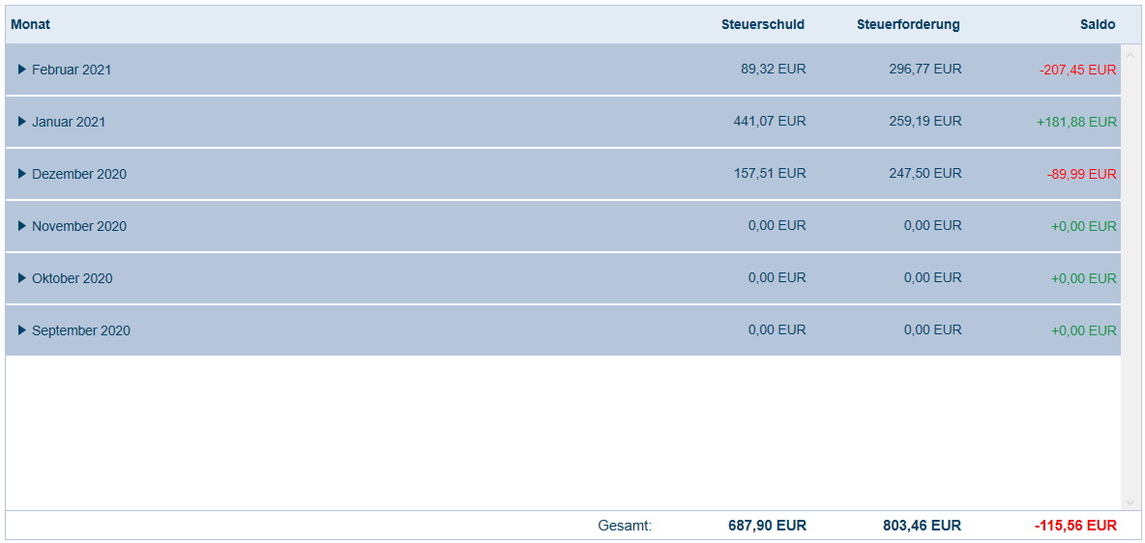Sort by the Steuerschuld column header
Image resolution: width=1145 pixels, height=543 pixels.
tap(762, 24)
